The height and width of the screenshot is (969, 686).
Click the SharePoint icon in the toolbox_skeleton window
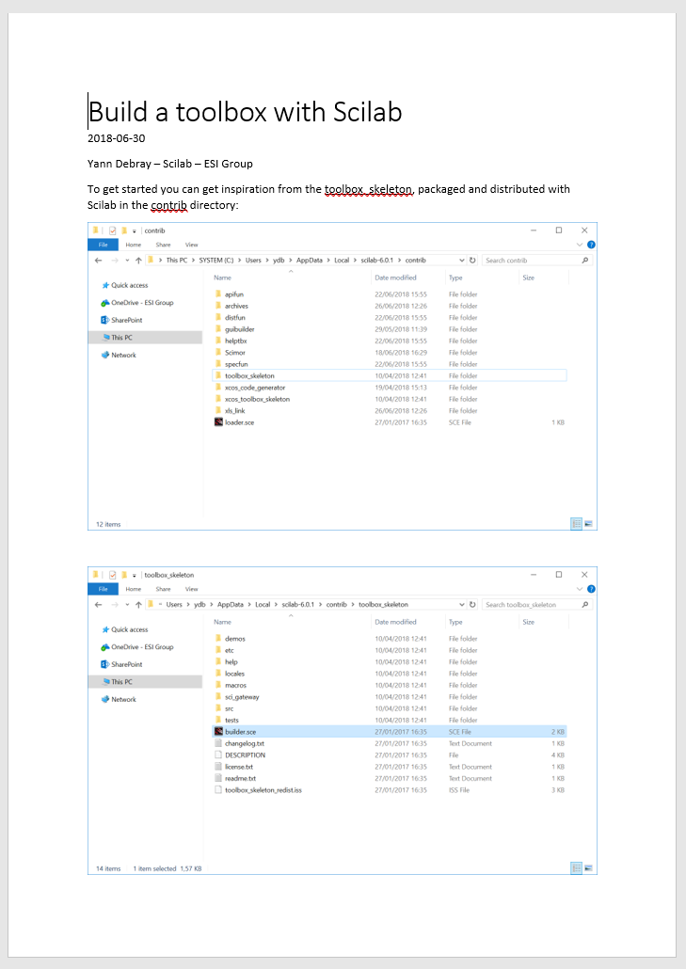click(x=105, y=664)
